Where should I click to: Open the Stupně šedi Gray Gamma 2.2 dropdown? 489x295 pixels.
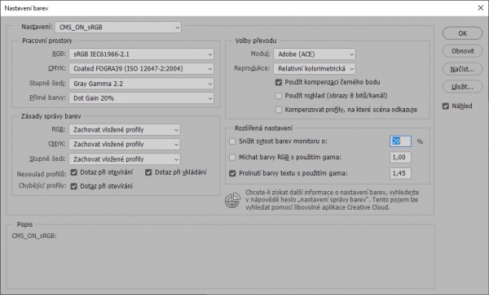click(x=141, y=84)
